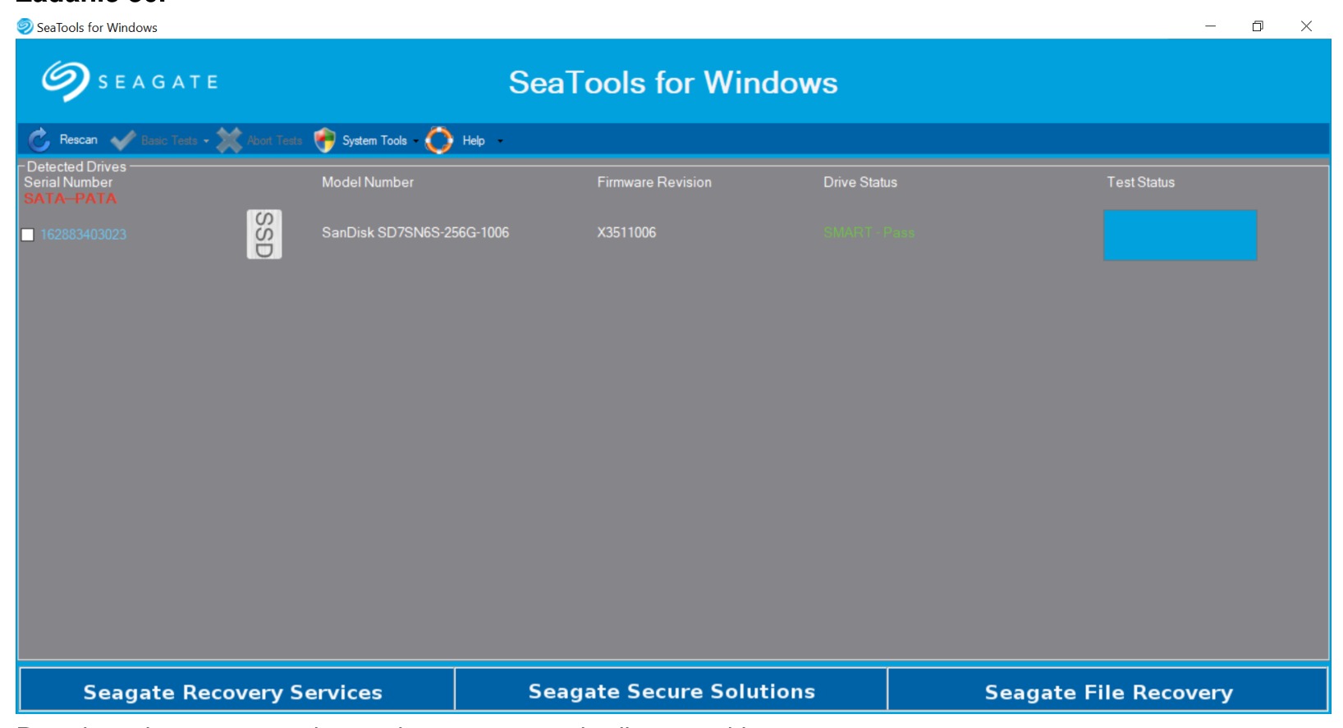Viewport: 1343px width, 728px height.
Task: Open the System Tools menu
Action: click(x=374, y=140)
